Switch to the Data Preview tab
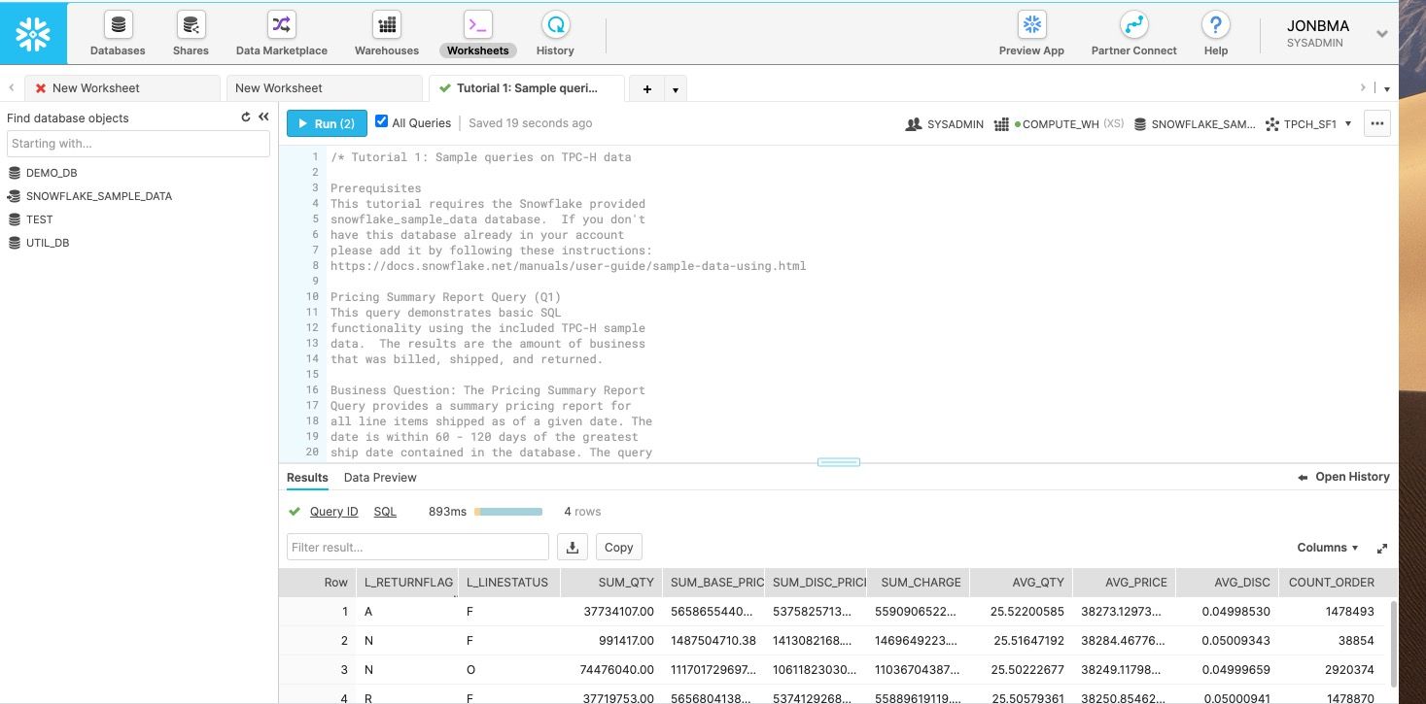Viewport: 1426px width, 704px height. click(380, 478)
